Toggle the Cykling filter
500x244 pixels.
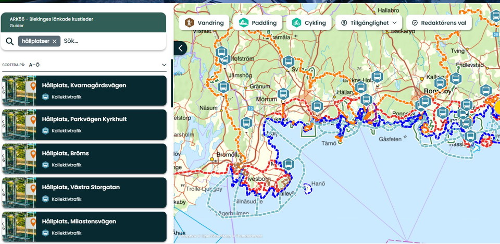click(309, 22)
